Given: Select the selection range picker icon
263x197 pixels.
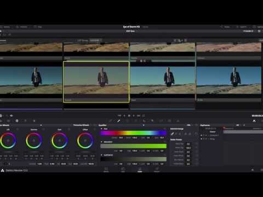Looking at the screenshot, I should pos(172,134).
